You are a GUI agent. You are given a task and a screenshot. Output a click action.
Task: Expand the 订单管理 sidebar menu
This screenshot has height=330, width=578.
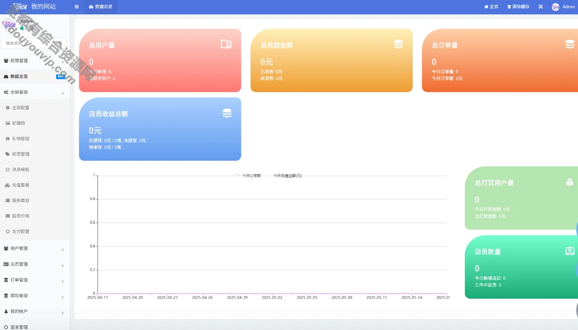point(34,280)
